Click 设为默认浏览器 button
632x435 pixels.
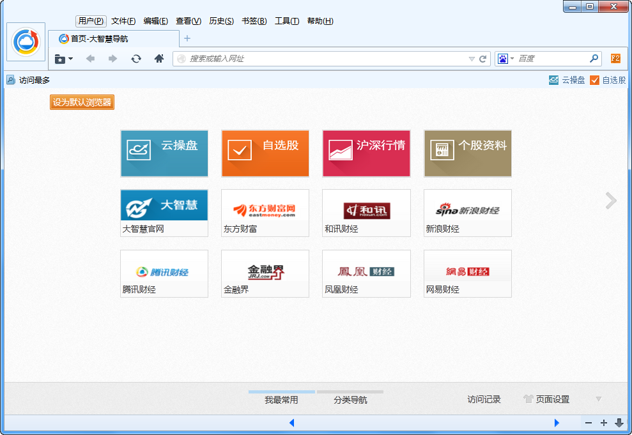82,102
